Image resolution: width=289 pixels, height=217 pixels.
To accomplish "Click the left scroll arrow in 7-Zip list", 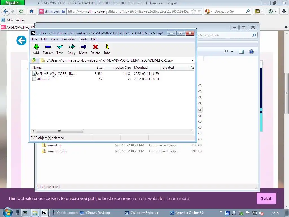I will click(x=33, y=131).
